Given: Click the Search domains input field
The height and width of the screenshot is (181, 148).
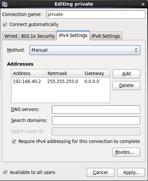Looking at the screenshot, I should (x=96, y=121).
